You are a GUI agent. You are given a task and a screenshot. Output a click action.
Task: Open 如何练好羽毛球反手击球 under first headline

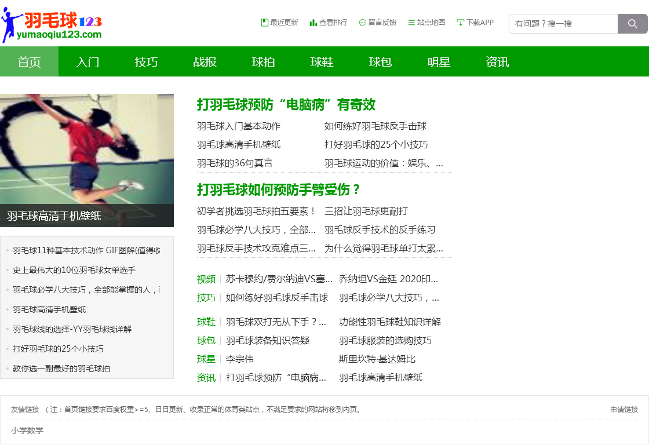tap(375, 126)
